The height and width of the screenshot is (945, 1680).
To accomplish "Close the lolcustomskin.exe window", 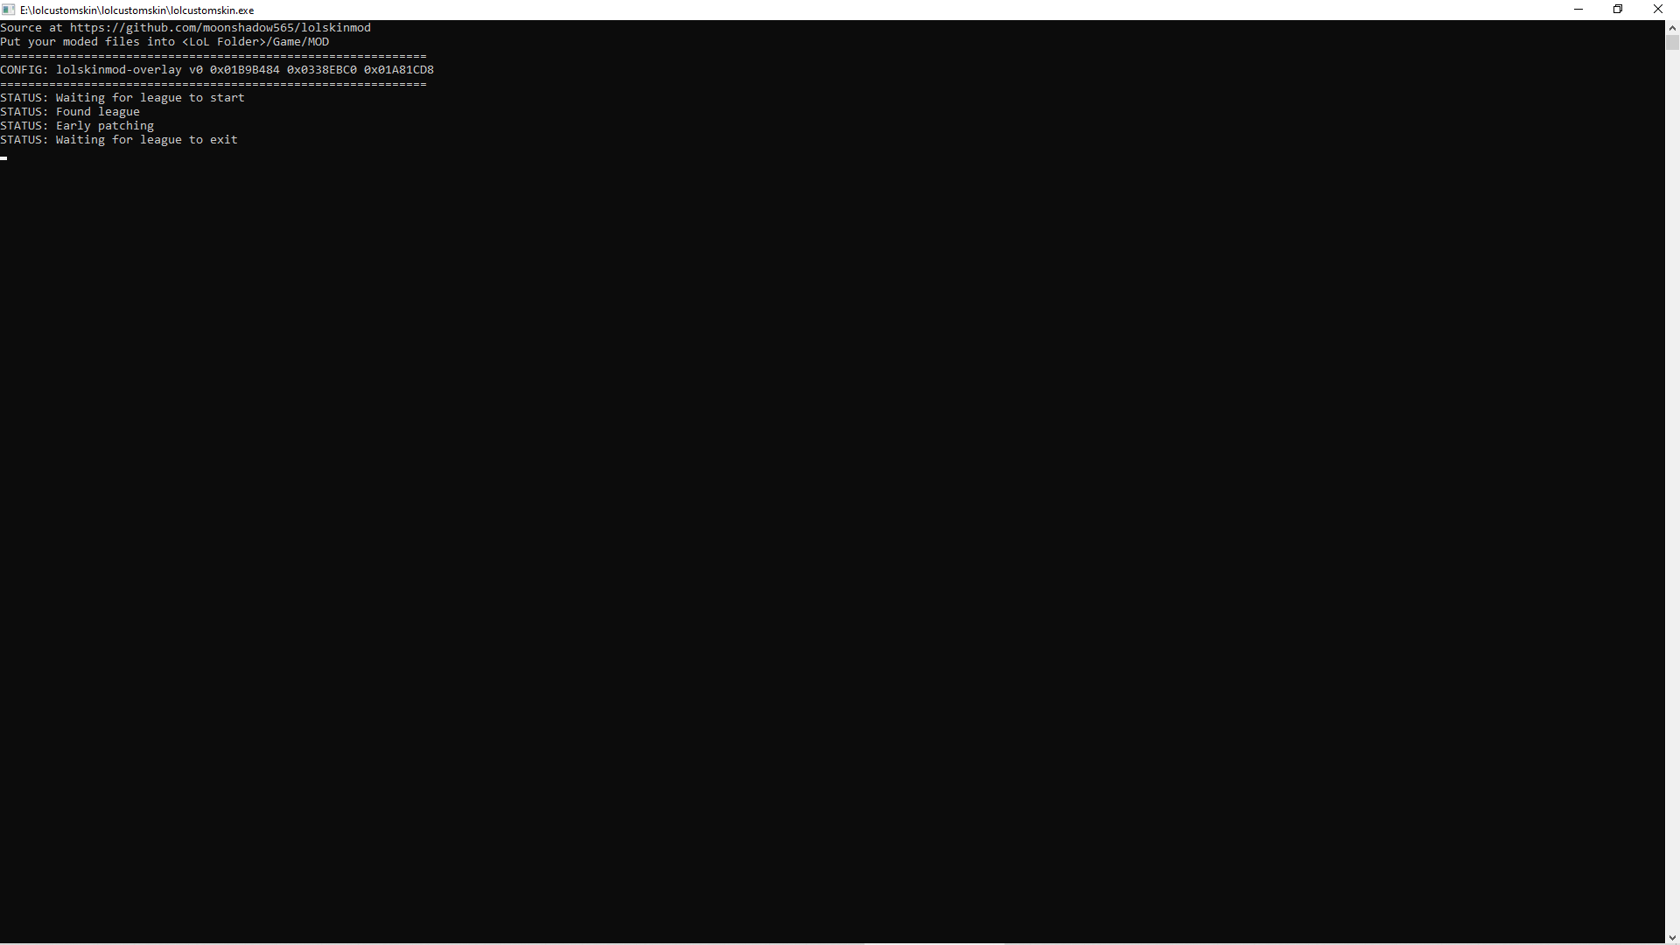I will pyautogui.click(x=1658, y=10).
